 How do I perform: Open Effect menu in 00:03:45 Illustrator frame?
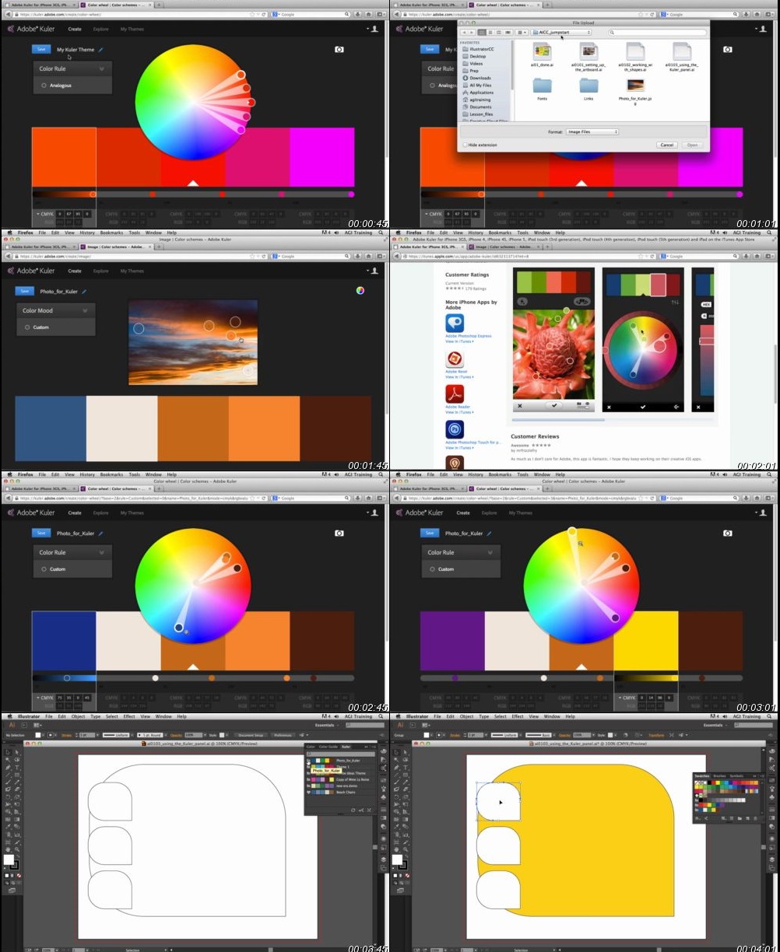point(129,716)
